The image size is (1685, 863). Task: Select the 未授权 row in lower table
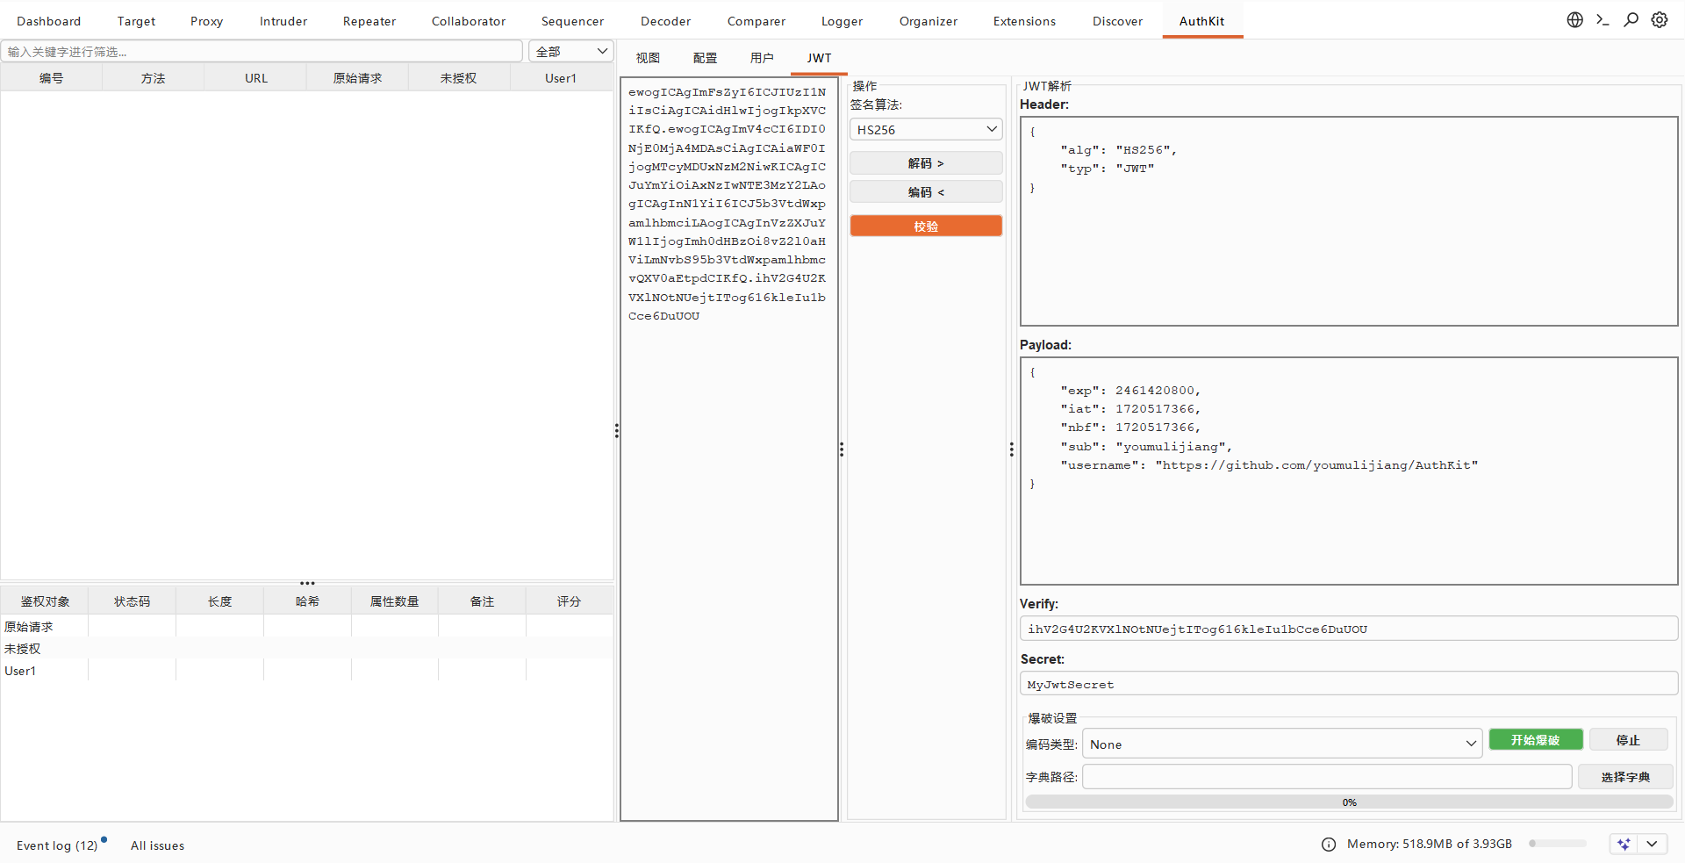[307, 648]
